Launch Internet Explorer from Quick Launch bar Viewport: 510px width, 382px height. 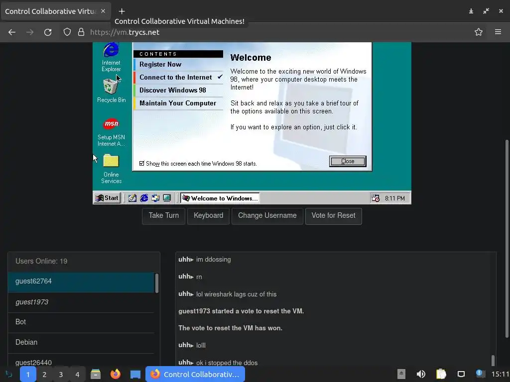point(144,198)
